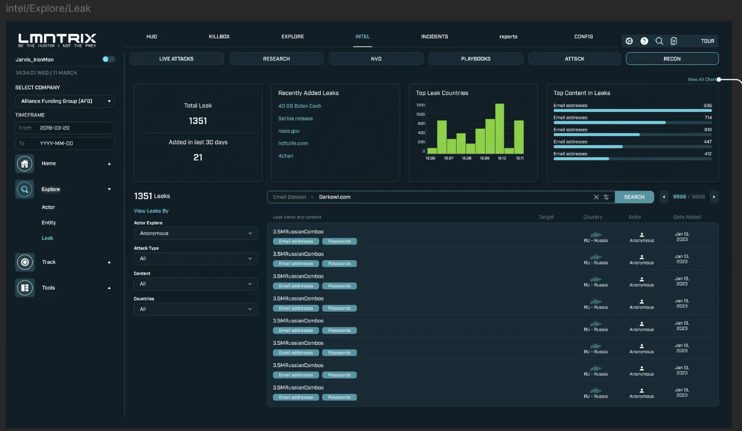Open the Countries filter dropdown
The height and width of the screenshot is (431, 742).
196,309
